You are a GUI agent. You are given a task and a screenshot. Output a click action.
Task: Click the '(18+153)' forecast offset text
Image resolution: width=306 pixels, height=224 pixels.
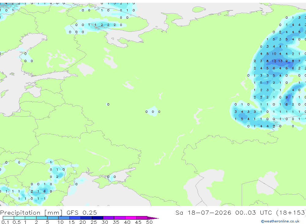click(x=291, y=212)
